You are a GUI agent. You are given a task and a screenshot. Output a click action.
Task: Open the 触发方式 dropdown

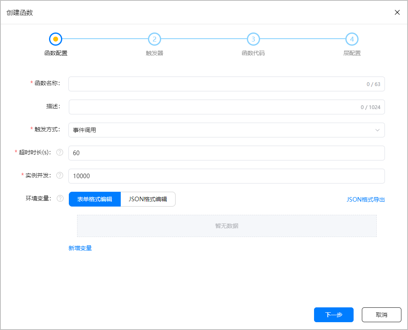223,130
